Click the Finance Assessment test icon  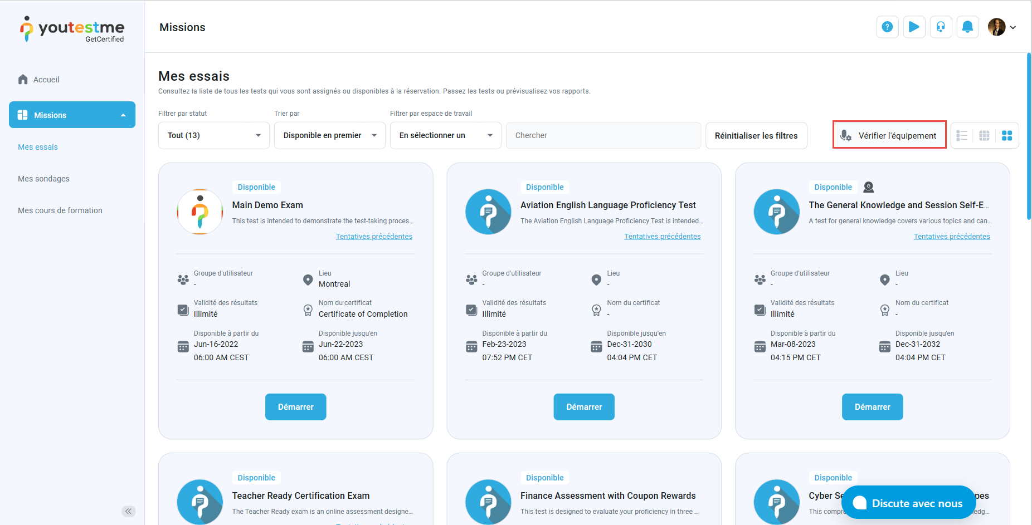coord(488,502)
